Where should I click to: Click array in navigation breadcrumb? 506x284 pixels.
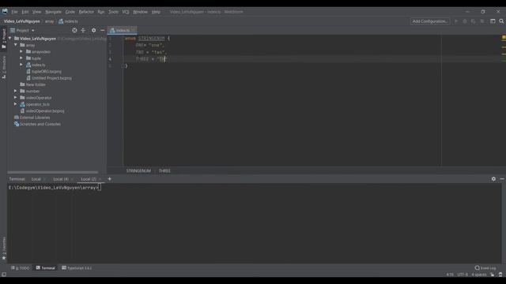(x=49, y=21)
